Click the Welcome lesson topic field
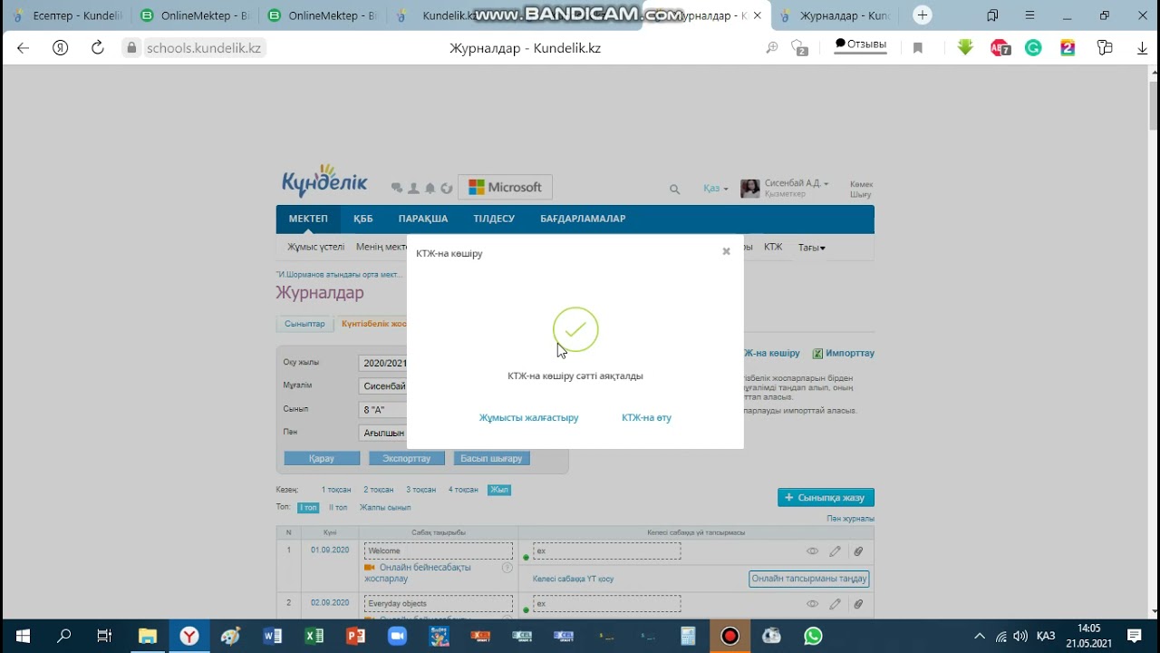 pos(439,551)
